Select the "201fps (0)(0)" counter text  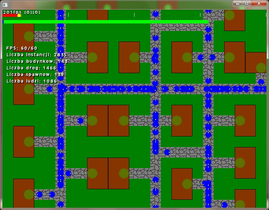pos(22,12)
